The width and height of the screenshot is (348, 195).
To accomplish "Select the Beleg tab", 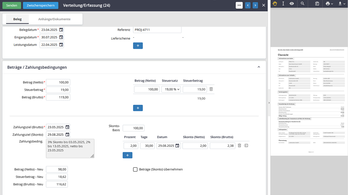I will pyautogui.click(x=17, y=19).
